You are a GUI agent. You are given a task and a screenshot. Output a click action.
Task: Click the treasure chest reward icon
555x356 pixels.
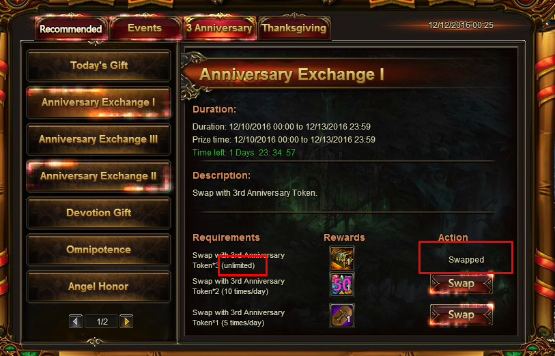click(341, 258)
